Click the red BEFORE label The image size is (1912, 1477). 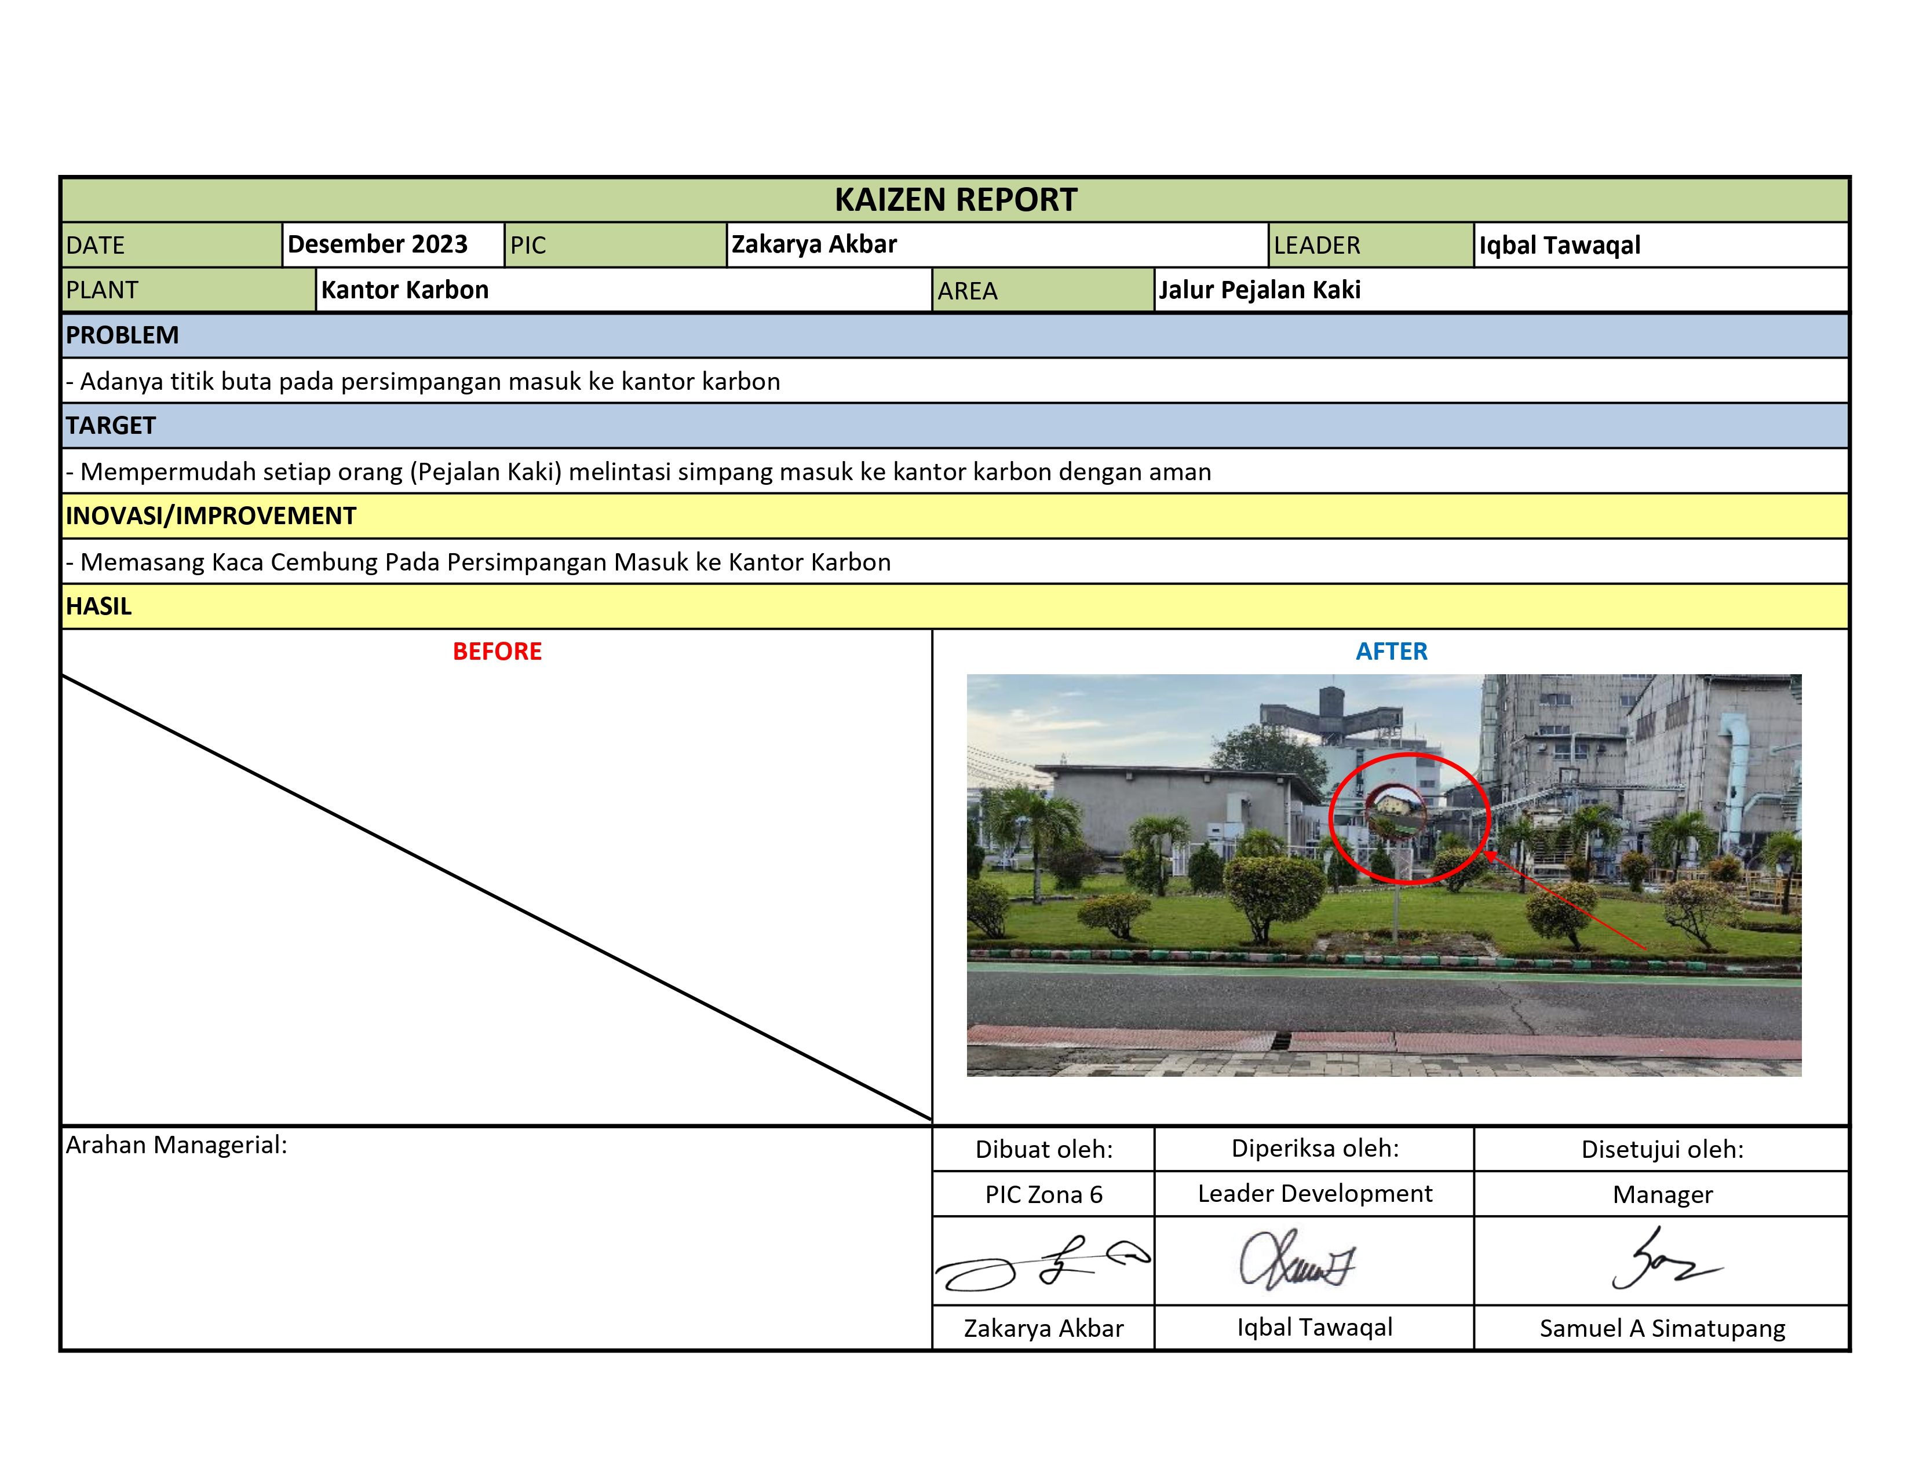(497, 651)
